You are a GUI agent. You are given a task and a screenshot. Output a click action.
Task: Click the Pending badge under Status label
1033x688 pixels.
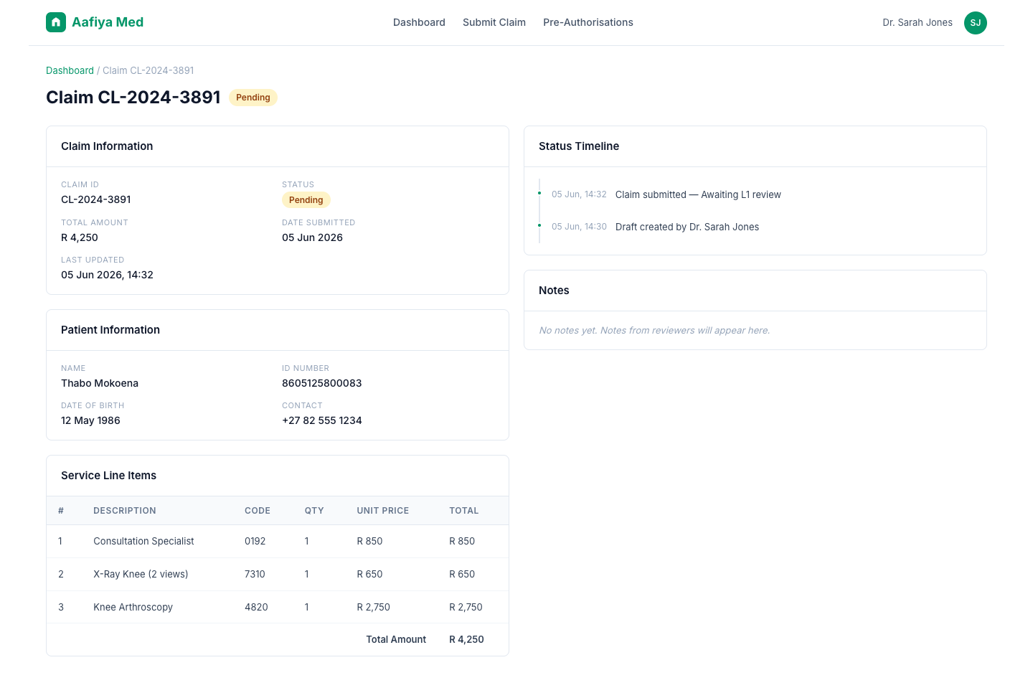tap(306, 200)
